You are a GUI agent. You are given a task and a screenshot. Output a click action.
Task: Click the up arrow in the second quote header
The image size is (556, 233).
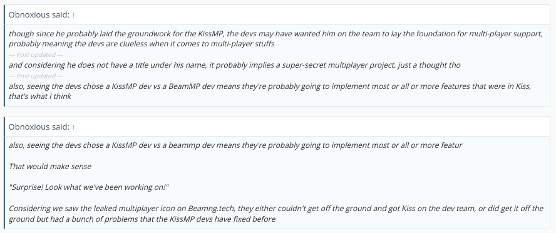[x=73, y=127]
